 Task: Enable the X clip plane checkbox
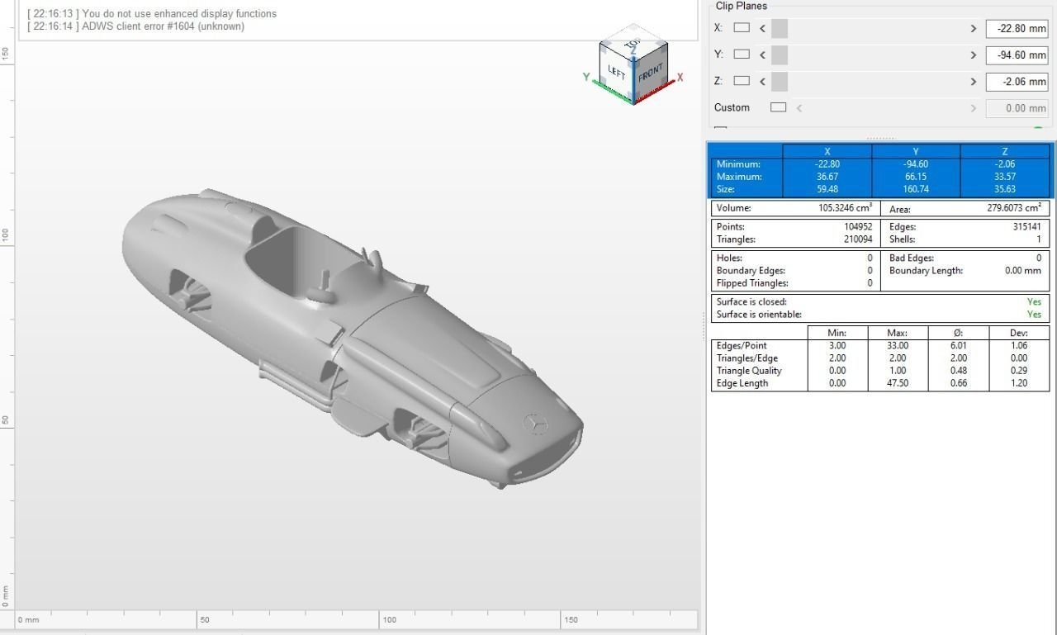pos(742,28)
